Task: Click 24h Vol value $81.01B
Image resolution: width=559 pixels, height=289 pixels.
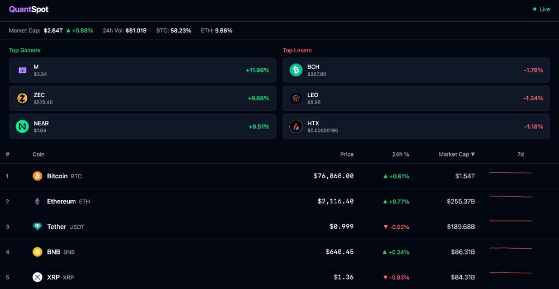Action: pyautogui.click(x=136, y=31)
